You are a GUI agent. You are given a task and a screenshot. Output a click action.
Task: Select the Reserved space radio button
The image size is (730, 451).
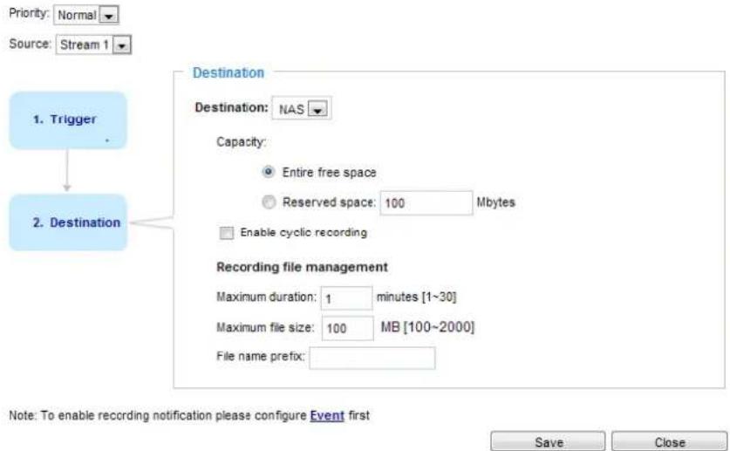269,202
